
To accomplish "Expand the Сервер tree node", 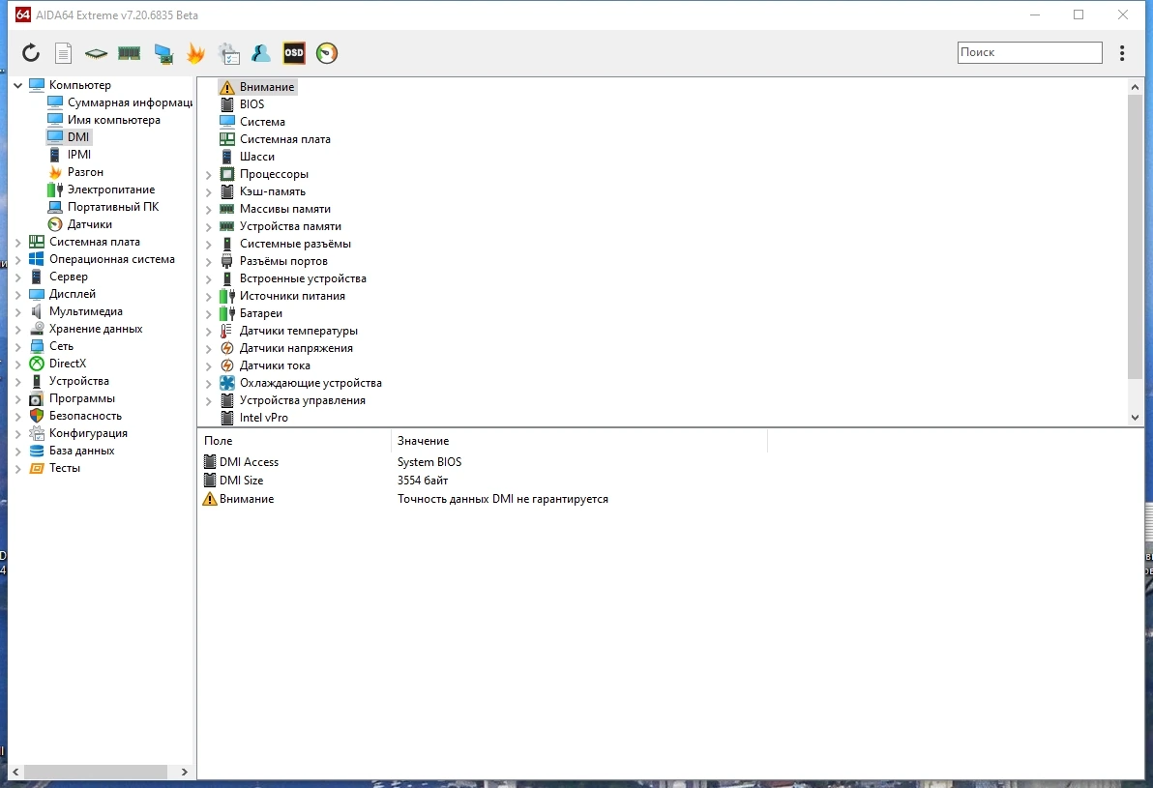I will point(17,277).
